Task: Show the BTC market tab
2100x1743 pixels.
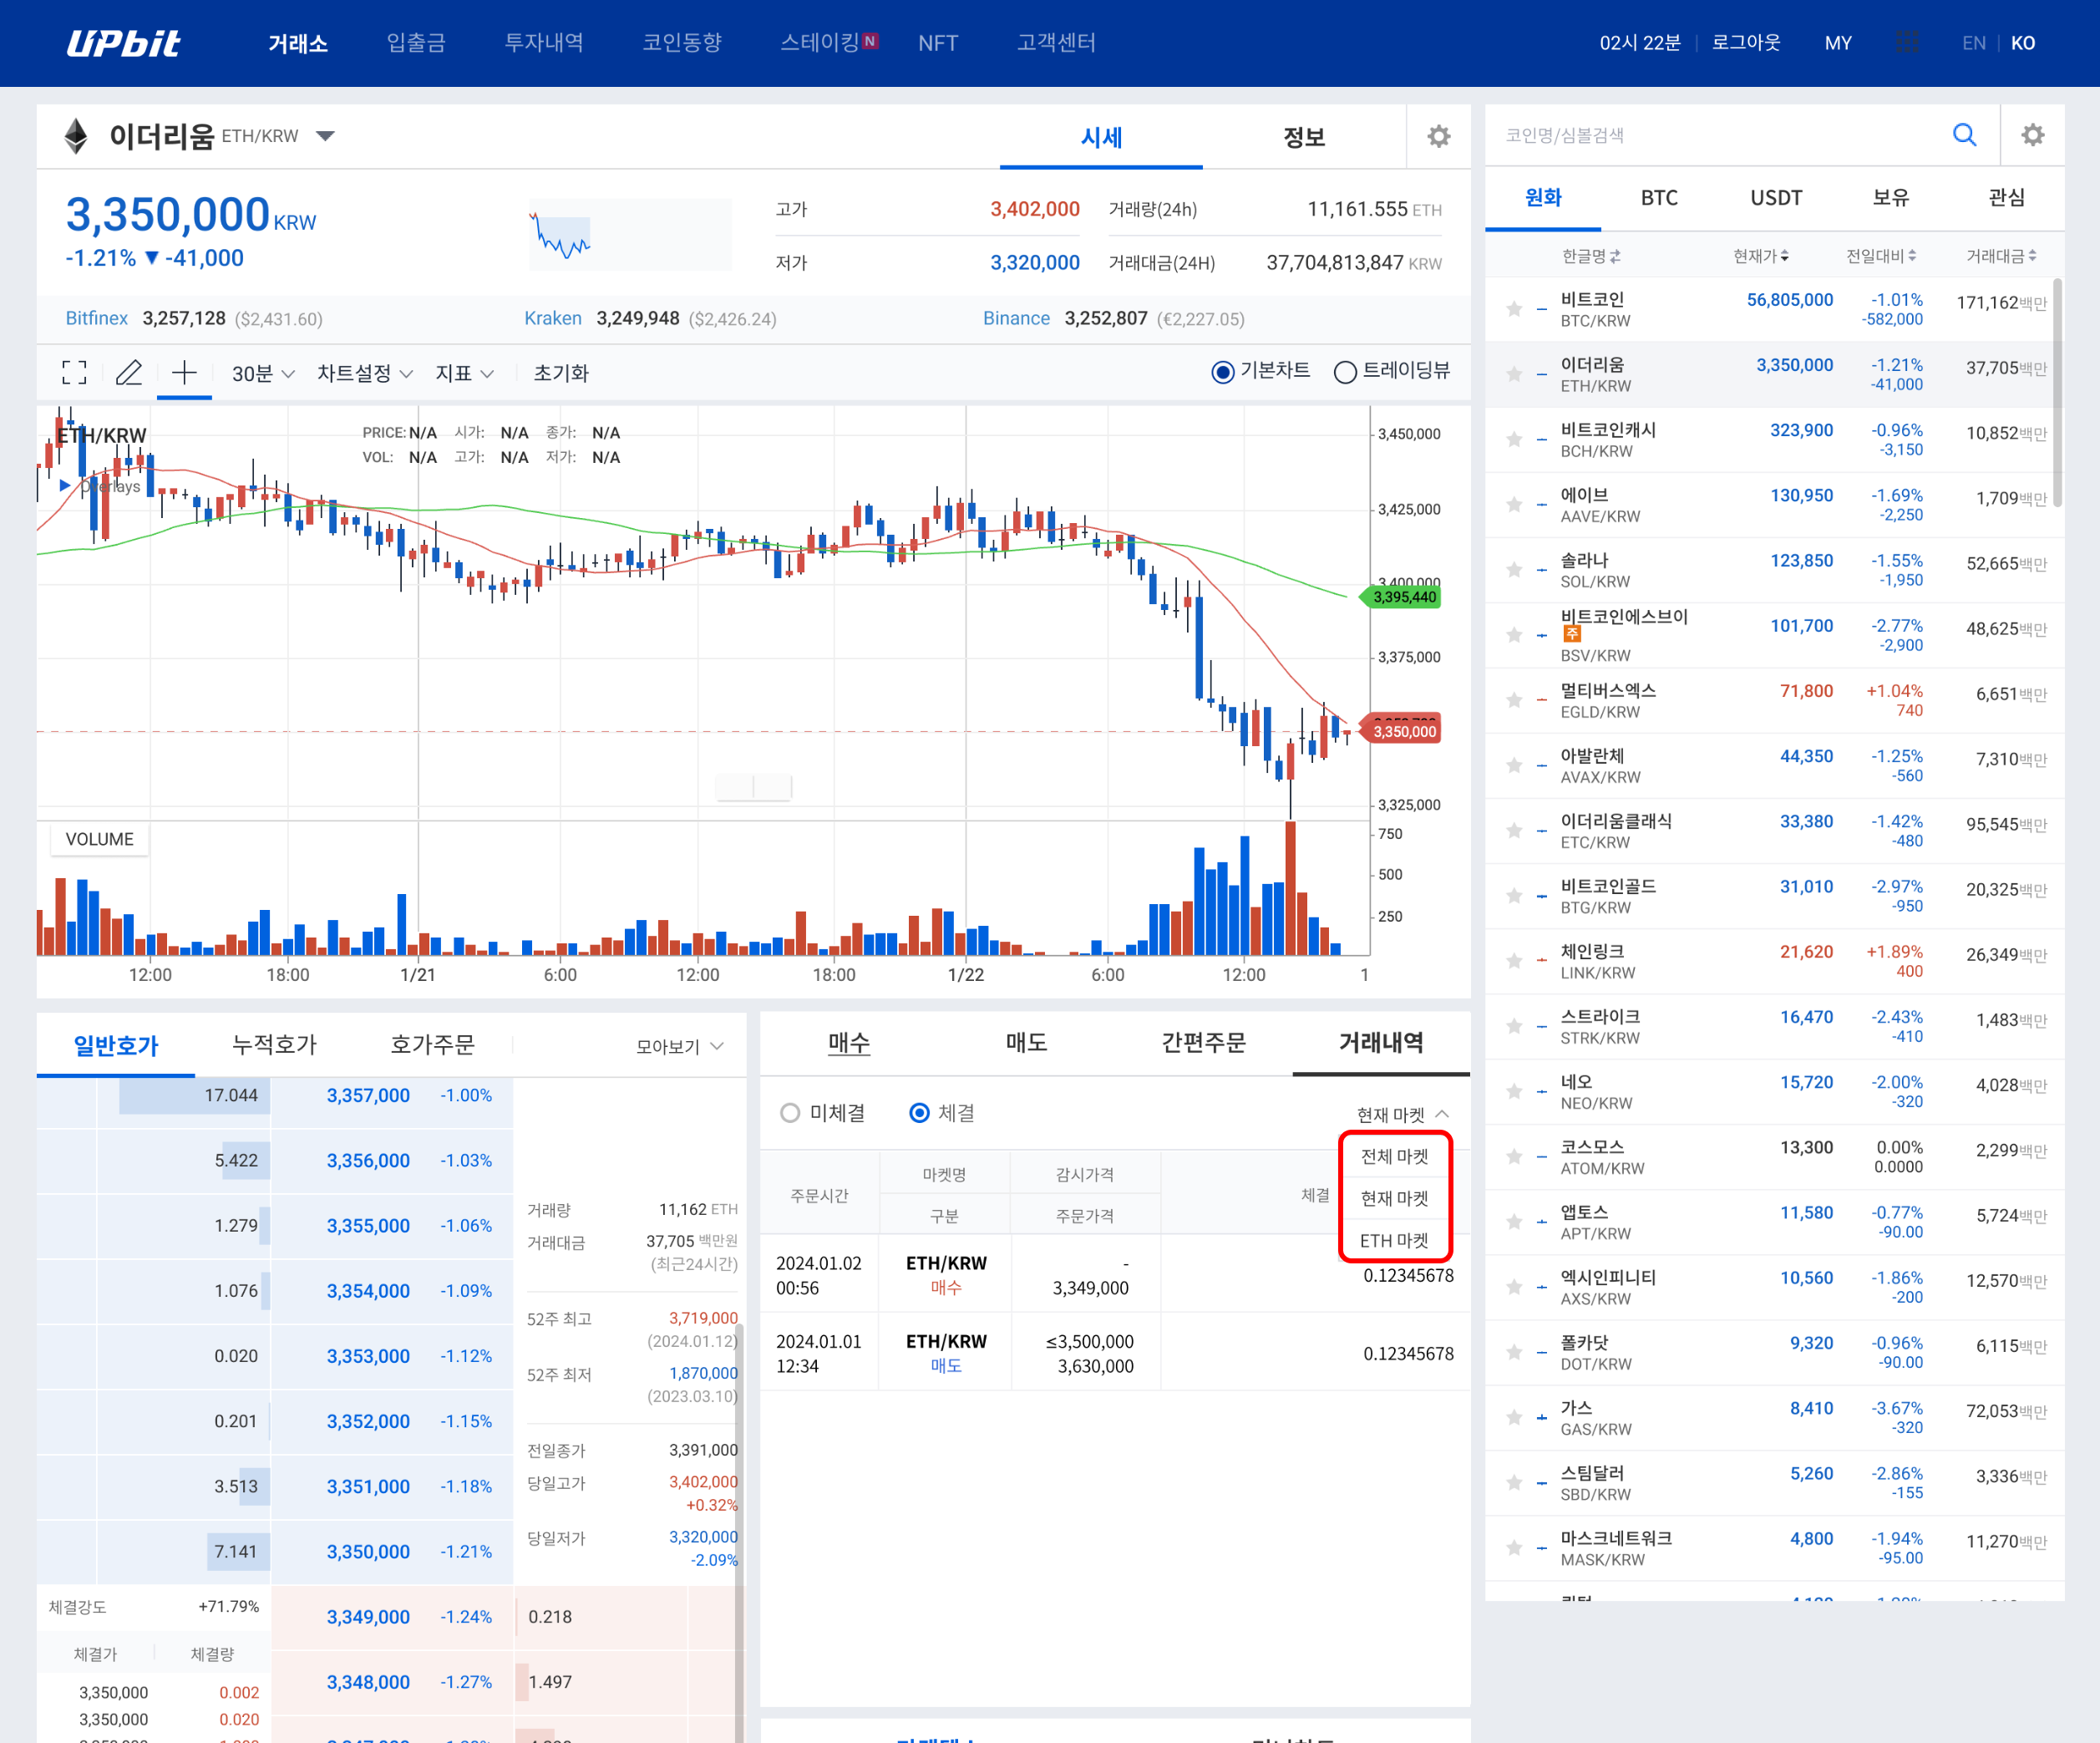Action: click(1659, 198)
